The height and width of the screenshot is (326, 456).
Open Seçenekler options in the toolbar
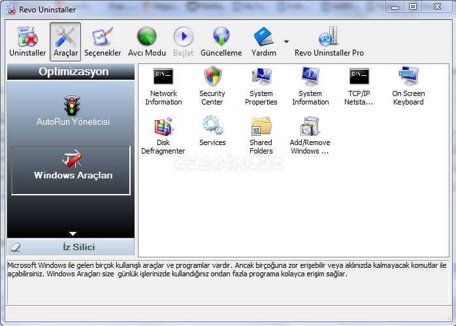coord(103,42)
